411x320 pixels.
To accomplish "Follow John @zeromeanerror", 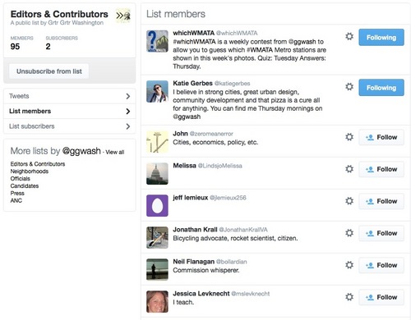I will tap(381, 137).
